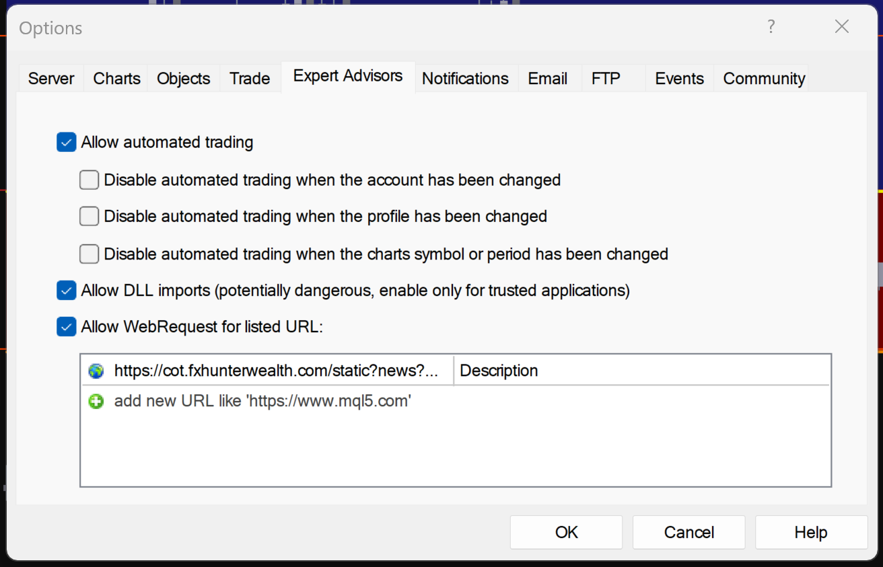This screenshot has height=567, width=883.
Task: Open the Community tab
Action: [x=764, y=79]
